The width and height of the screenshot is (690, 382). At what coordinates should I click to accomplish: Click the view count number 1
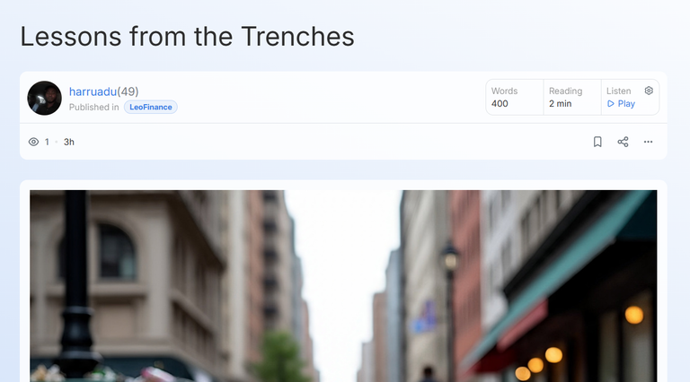47,142
